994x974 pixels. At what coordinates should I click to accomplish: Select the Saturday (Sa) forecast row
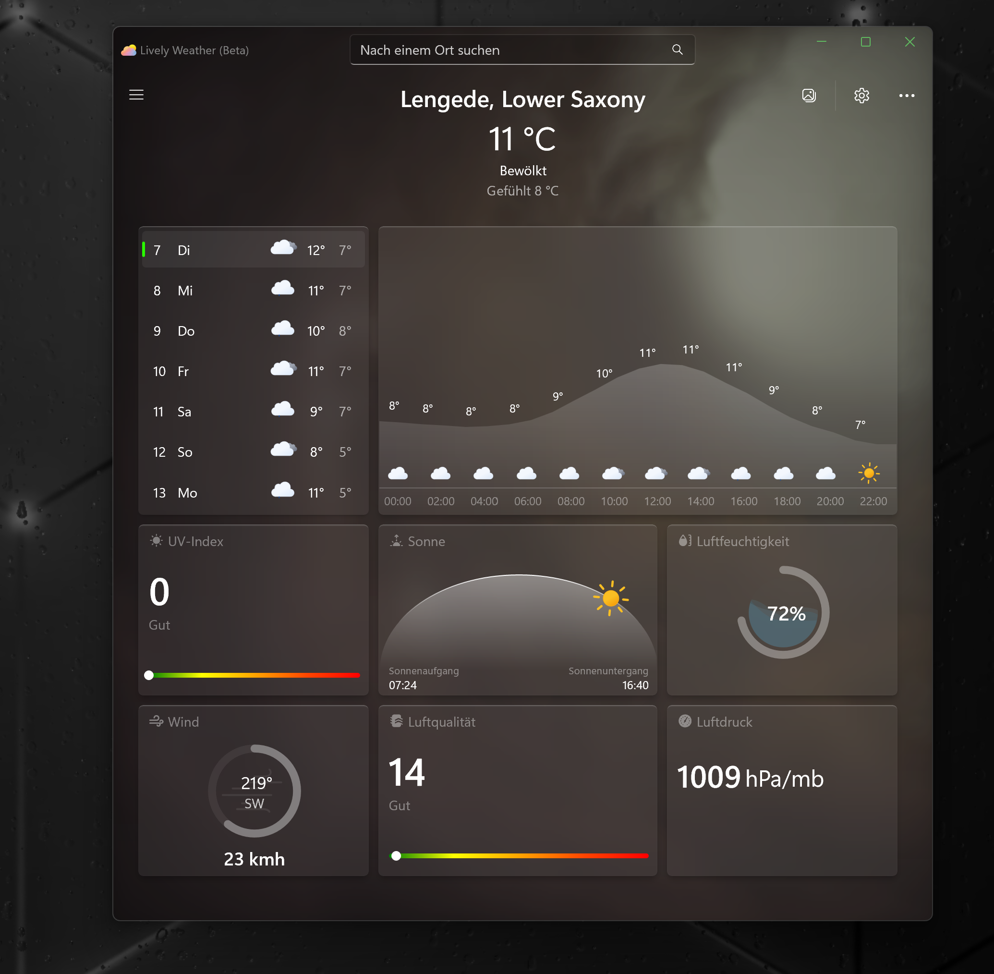click(253, 411)
